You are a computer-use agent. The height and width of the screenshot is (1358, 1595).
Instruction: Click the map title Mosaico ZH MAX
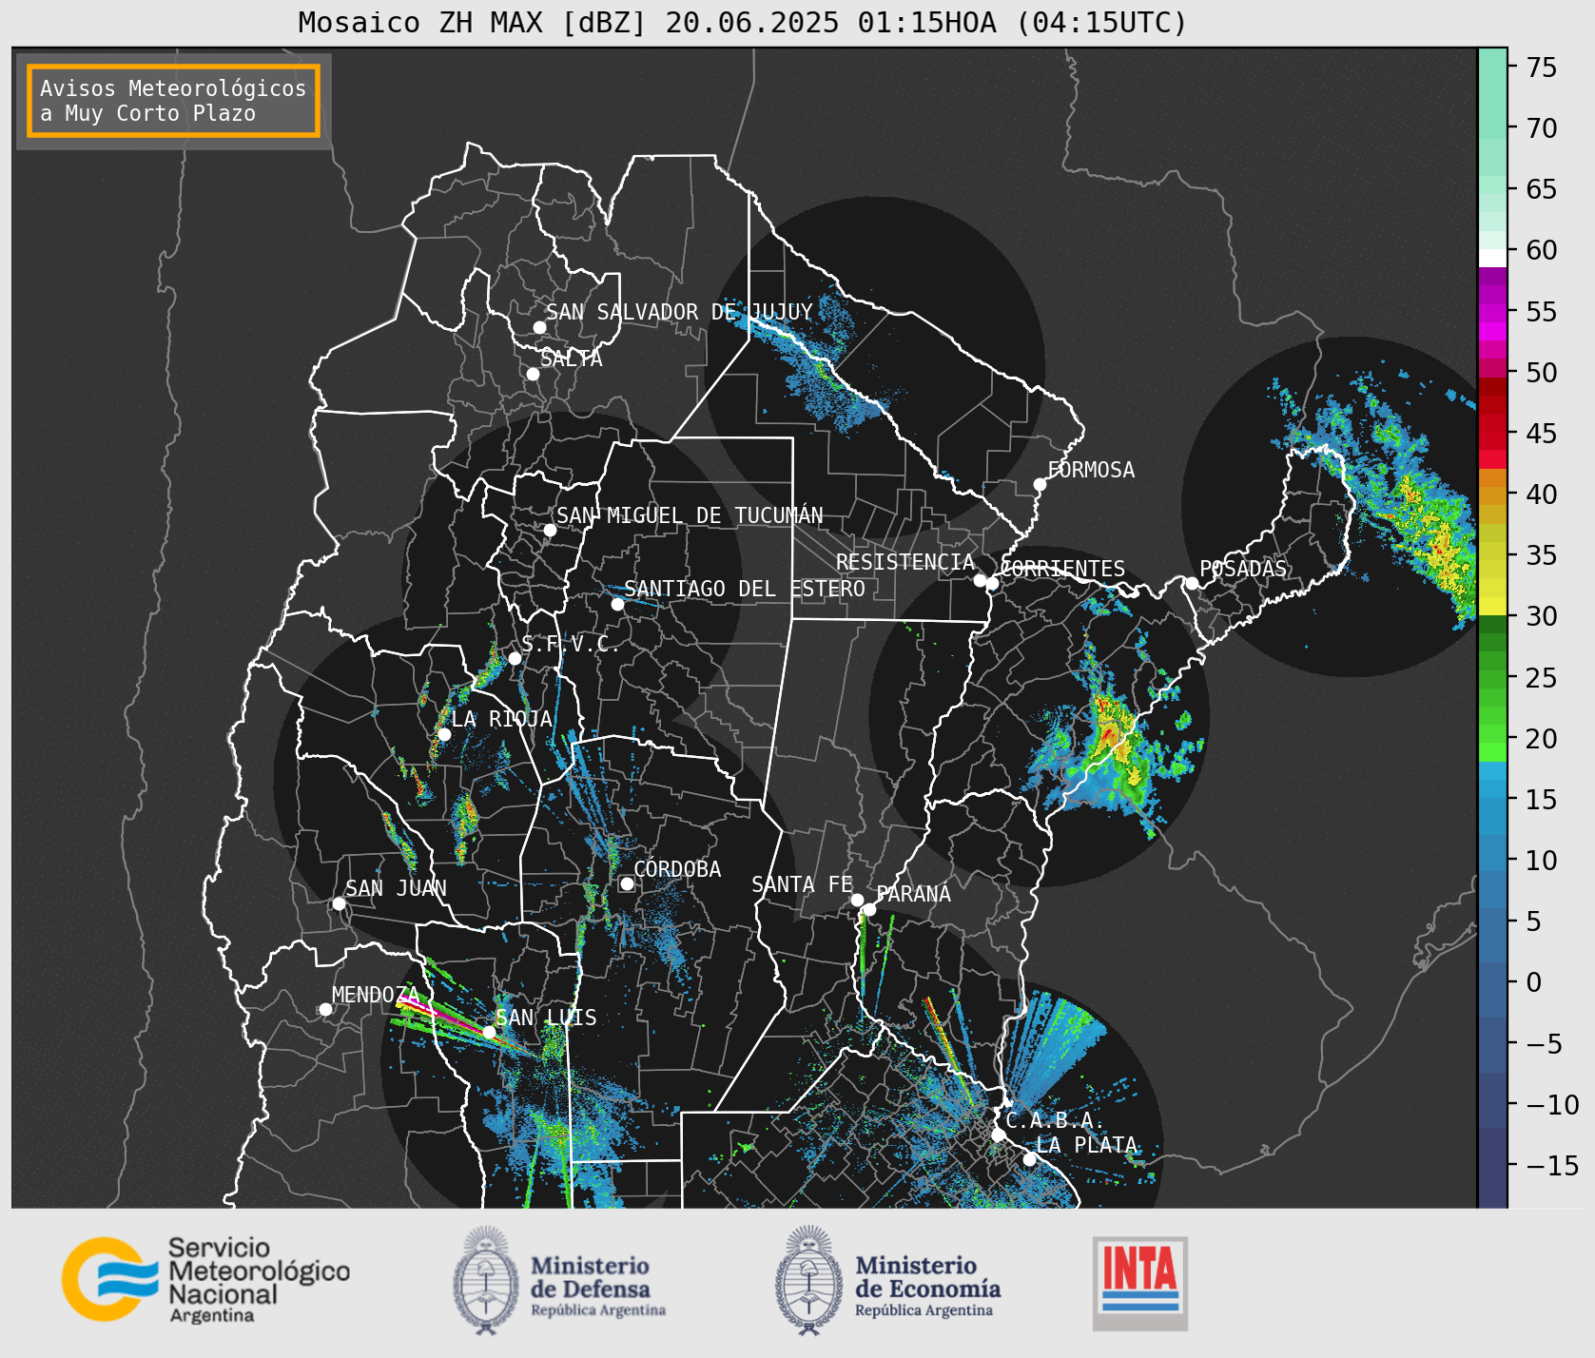pos(742,22)
